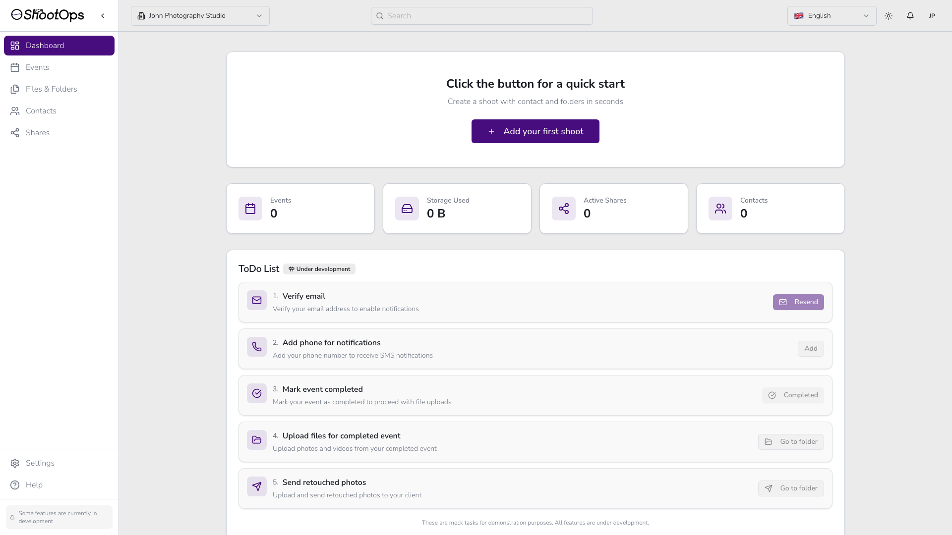Click the Storage Used drive icon
Viewport: 952px width, 535px height.
point(407,209)
